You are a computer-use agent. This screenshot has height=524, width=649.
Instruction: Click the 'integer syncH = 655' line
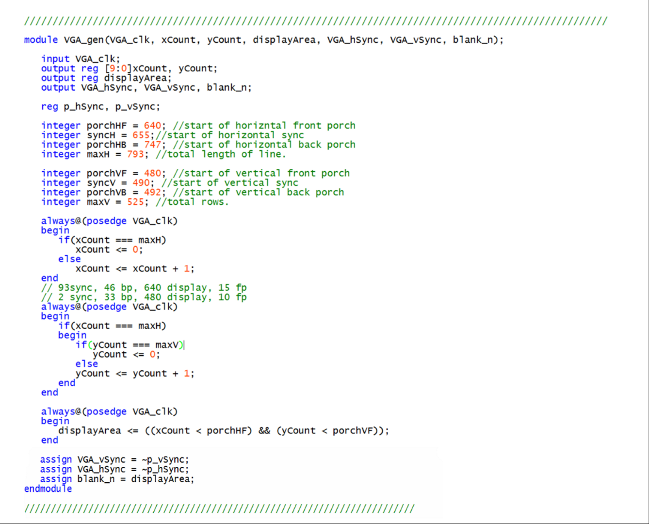173,135
